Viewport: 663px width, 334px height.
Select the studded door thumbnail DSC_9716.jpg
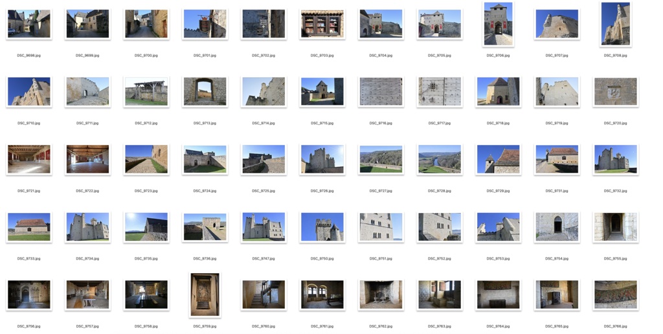pyautogui.click(x=381, y=91)
